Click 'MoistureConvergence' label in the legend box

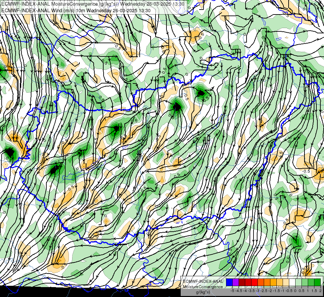pos(203,287)
